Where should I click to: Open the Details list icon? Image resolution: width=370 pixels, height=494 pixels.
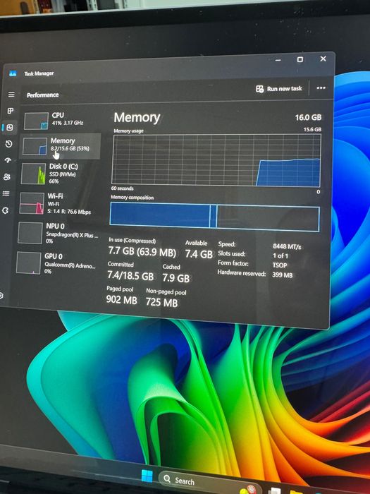(x=6, y=193)
